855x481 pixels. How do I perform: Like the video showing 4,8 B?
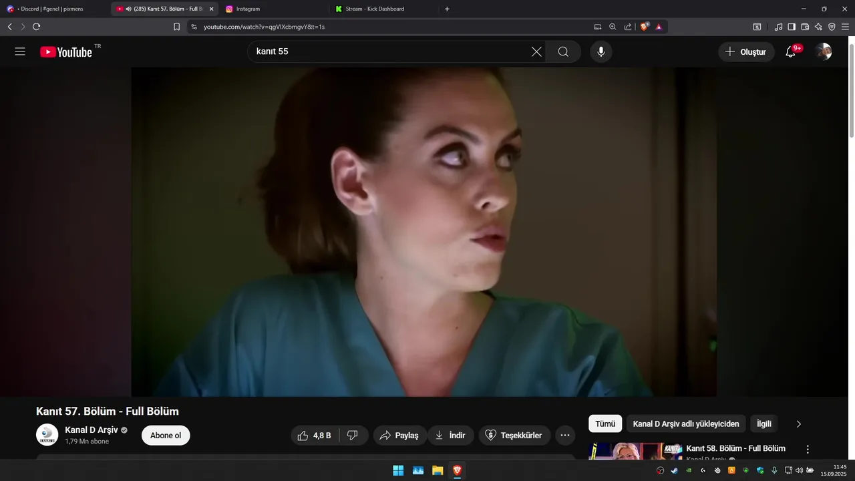[315, 436]
